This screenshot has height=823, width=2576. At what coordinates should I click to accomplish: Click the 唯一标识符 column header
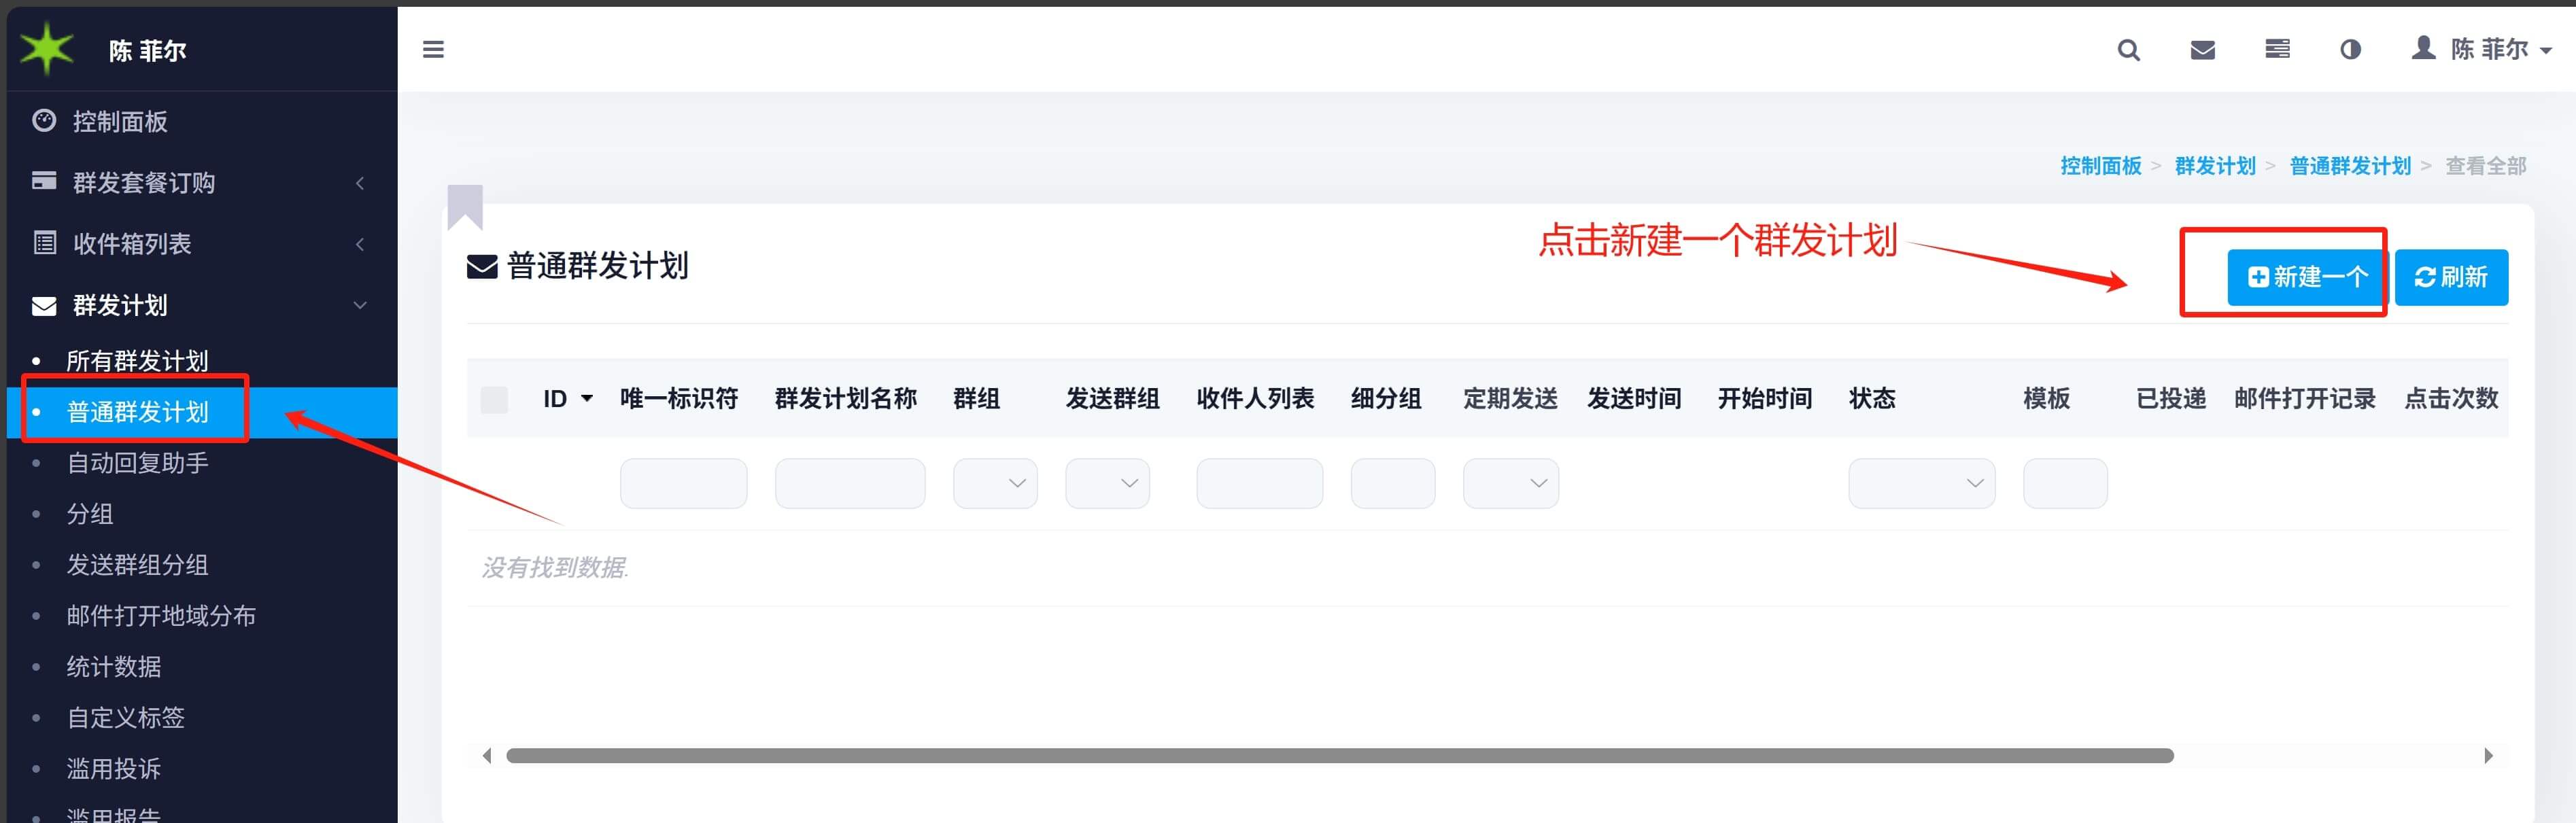pos(679,399)
